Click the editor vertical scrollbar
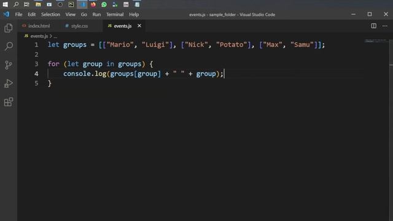 click(391, 130)
